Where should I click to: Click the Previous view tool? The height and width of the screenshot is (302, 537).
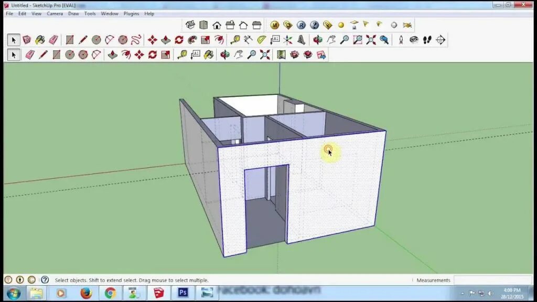point(384,40)
